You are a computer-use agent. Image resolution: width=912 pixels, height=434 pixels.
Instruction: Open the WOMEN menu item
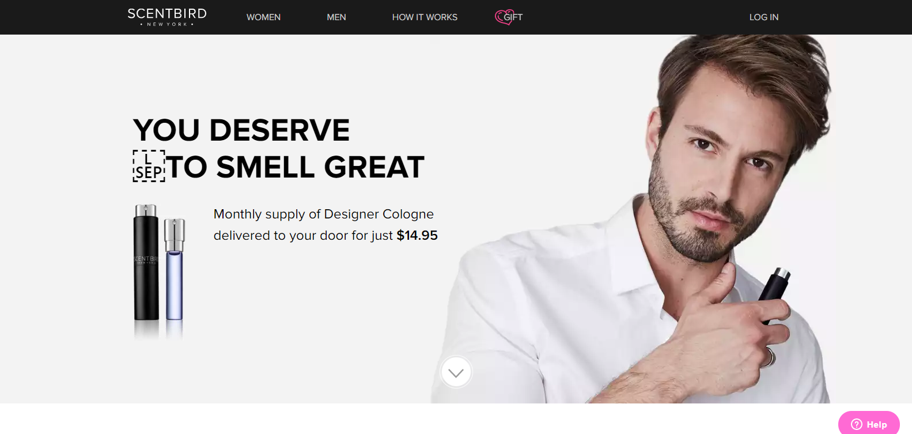pos(263,17)
